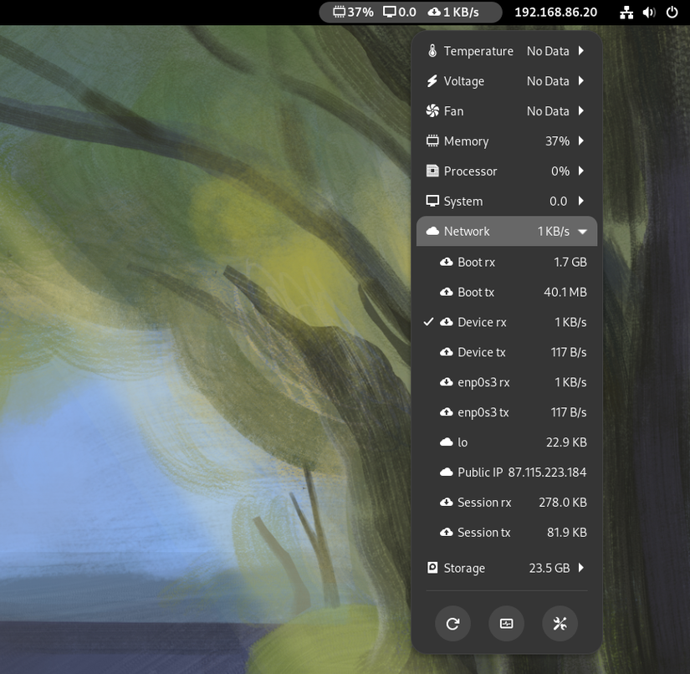Image resolution: width=690 pixels, height=674 pixels.
Task: Toggle Boot tx in the top bar
Action: pyautogui.click(x=507, y=292)
